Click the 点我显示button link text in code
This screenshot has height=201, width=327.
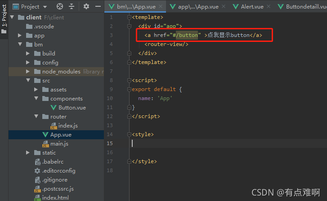coord(228,35)
